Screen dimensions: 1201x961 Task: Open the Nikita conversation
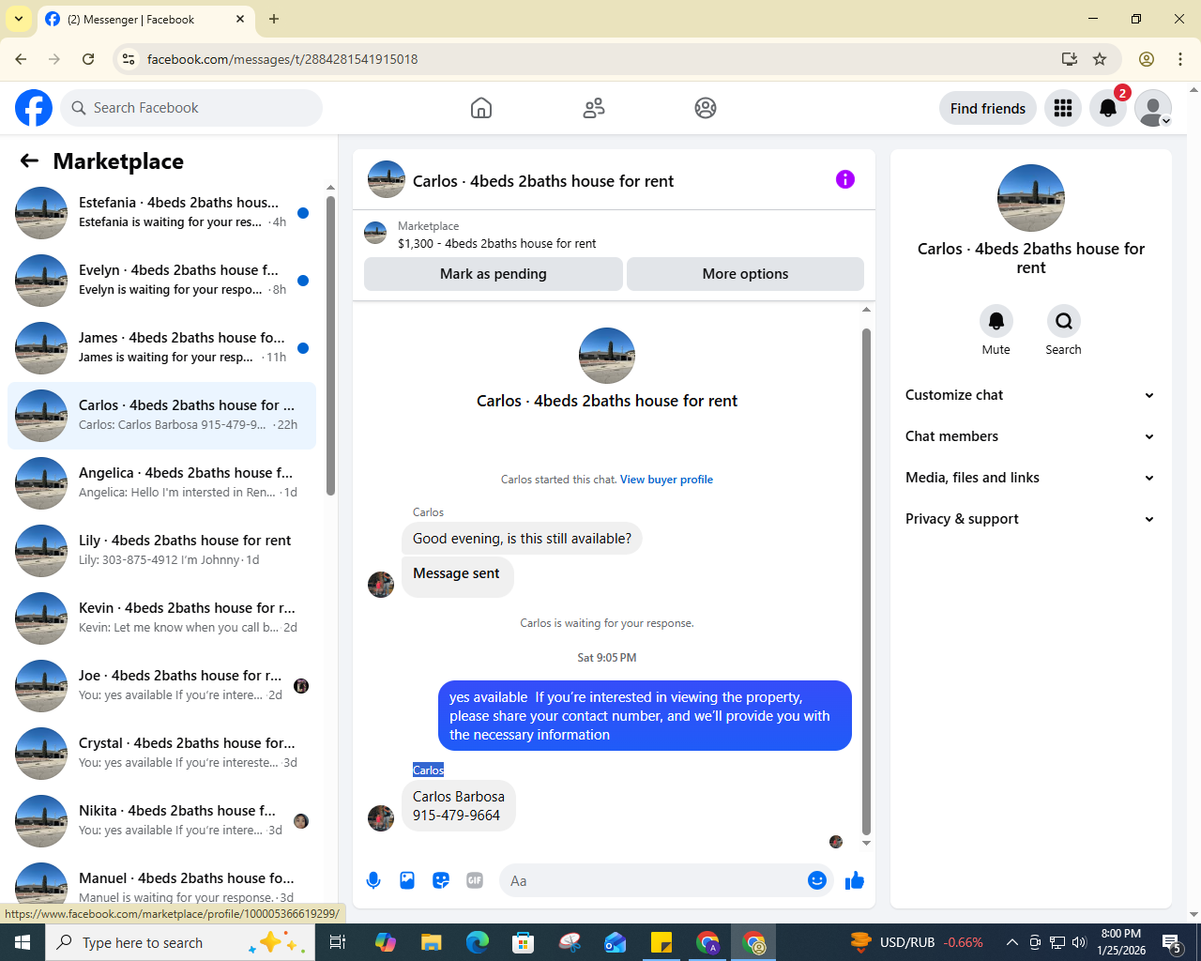tap(161, 821)
